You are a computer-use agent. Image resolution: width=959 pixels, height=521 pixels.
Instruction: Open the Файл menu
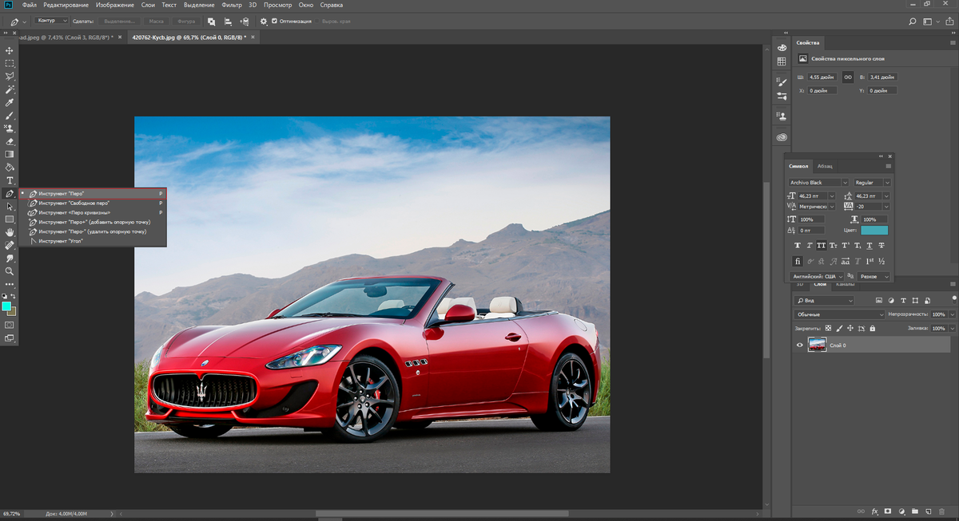[30, 5]
